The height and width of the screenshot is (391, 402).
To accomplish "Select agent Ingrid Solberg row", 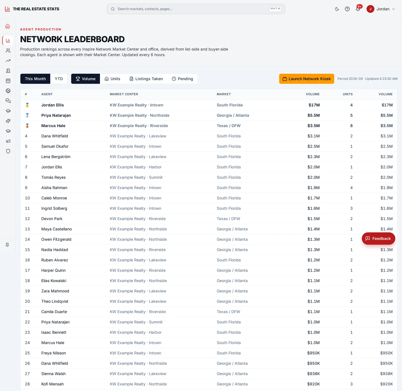I will coord(209,208).
